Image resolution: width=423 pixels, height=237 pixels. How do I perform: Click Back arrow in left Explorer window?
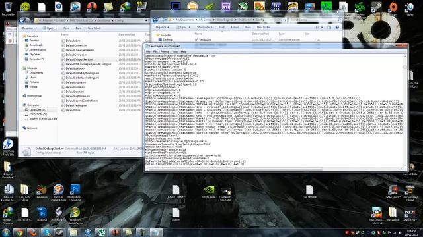(22, 20)
